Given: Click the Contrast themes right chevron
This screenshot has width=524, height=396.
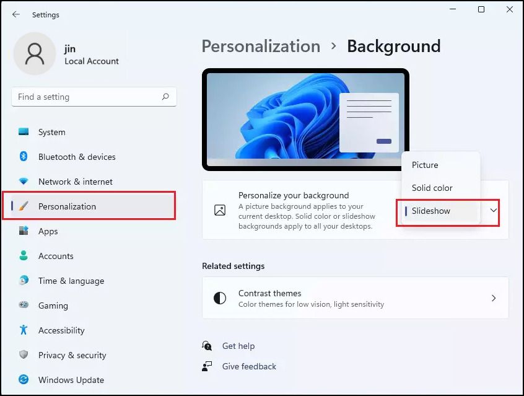Looking at the screenshot, I should tap(494, 298).
